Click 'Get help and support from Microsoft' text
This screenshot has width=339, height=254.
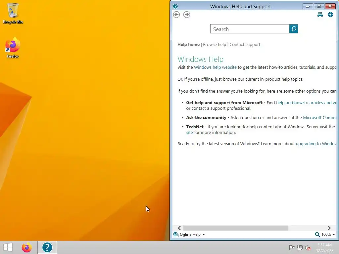click(224, 103)
